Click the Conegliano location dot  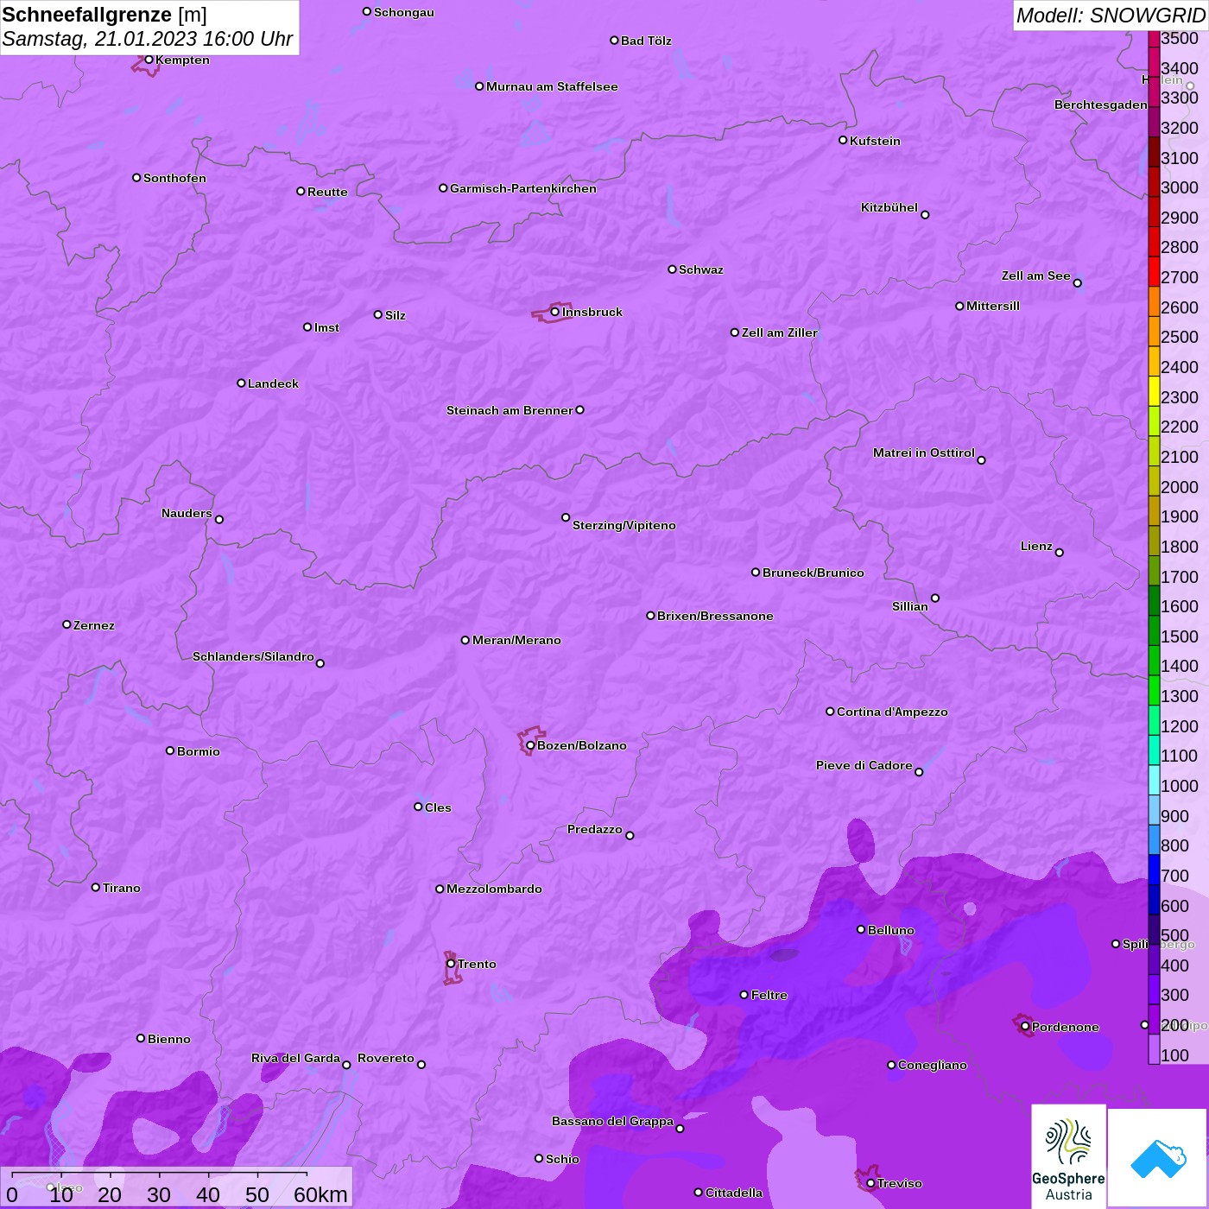(x=891, y=1065)
